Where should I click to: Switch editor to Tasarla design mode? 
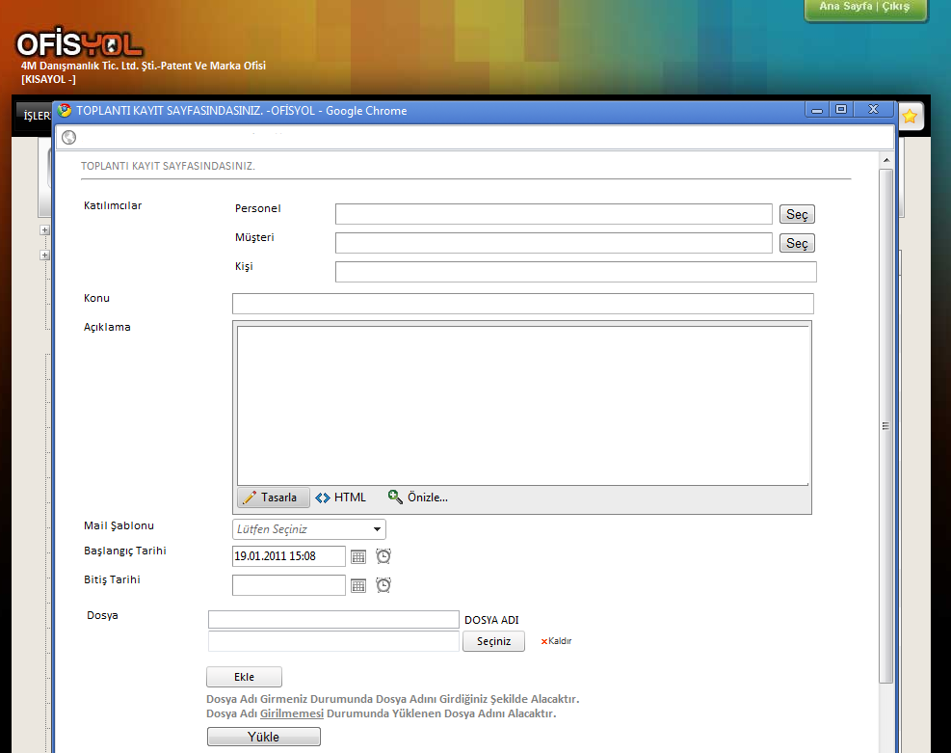point(274,498)
